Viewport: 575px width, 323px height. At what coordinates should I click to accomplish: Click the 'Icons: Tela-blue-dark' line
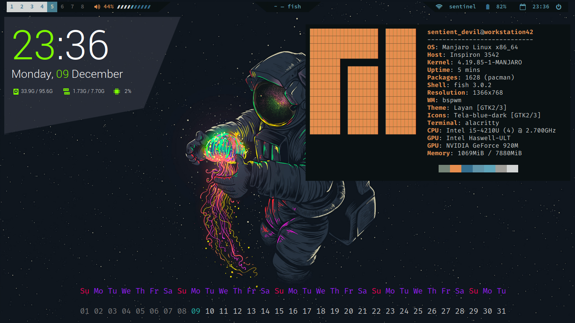coord(484,115)
